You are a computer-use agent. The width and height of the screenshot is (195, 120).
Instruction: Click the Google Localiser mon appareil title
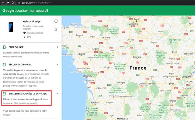click(25, 11)
